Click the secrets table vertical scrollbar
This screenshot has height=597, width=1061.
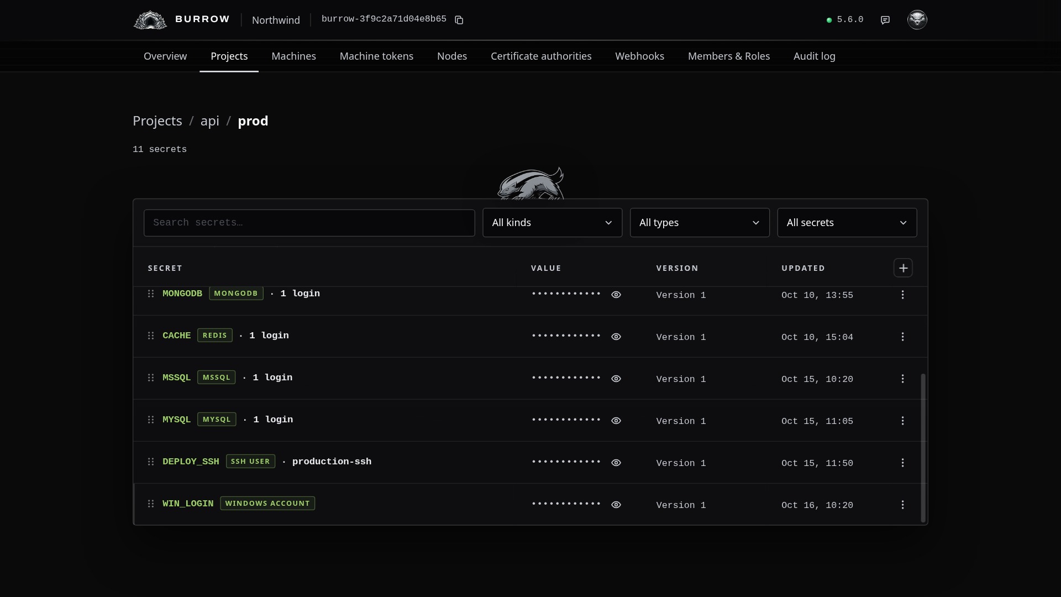(923, 448)
